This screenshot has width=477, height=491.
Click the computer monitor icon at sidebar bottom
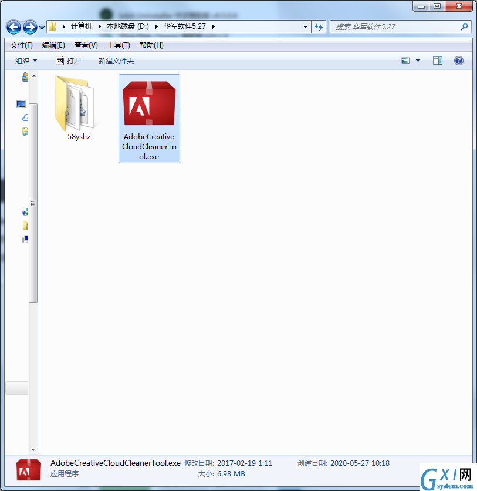point(25,240)
